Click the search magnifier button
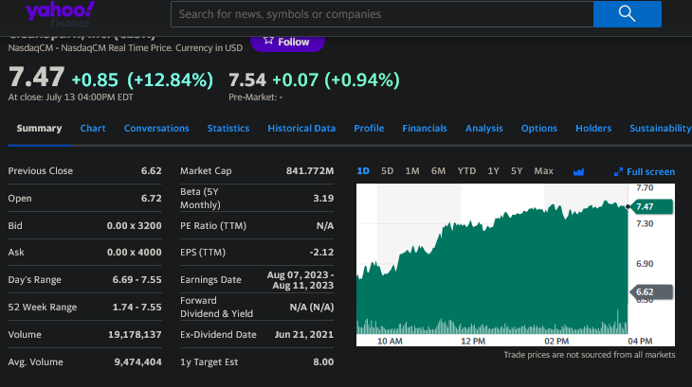Viewport: 692px width, 387px height. pyautogui.click(x=626, y=13)
